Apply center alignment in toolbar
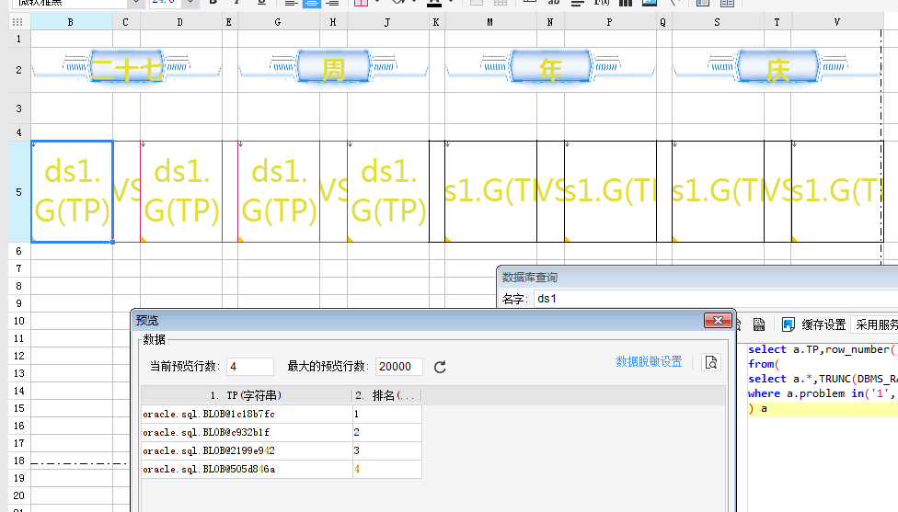 [312, 3]
